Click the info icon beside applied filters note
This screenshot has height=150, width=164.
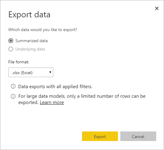[x=13, y=86]
